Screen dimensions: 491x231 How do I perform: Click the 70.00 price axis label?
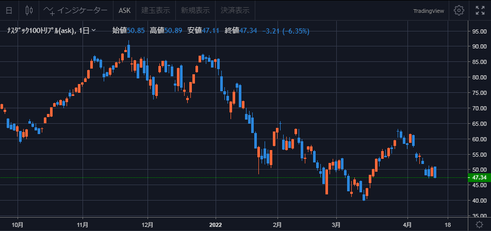(x=479, y=108)
